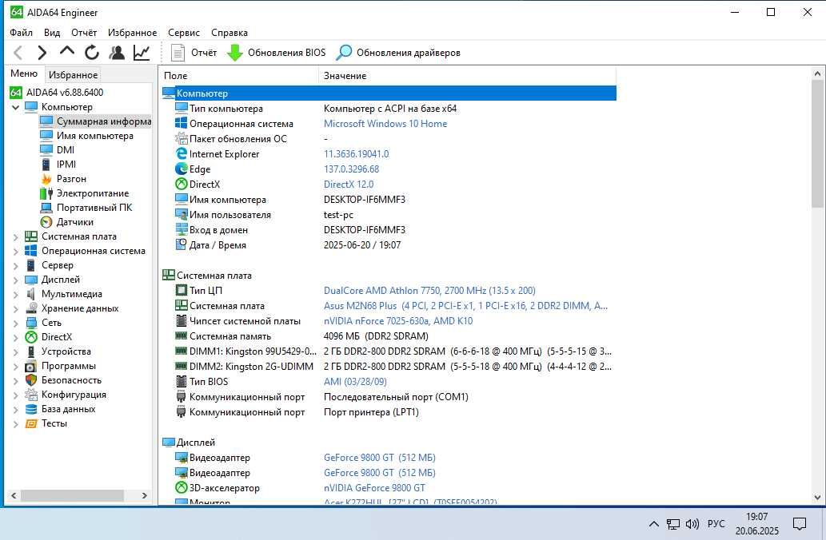The image size is (826, 540).
Task: Click the База данных database icon
Action: [31, 409]
